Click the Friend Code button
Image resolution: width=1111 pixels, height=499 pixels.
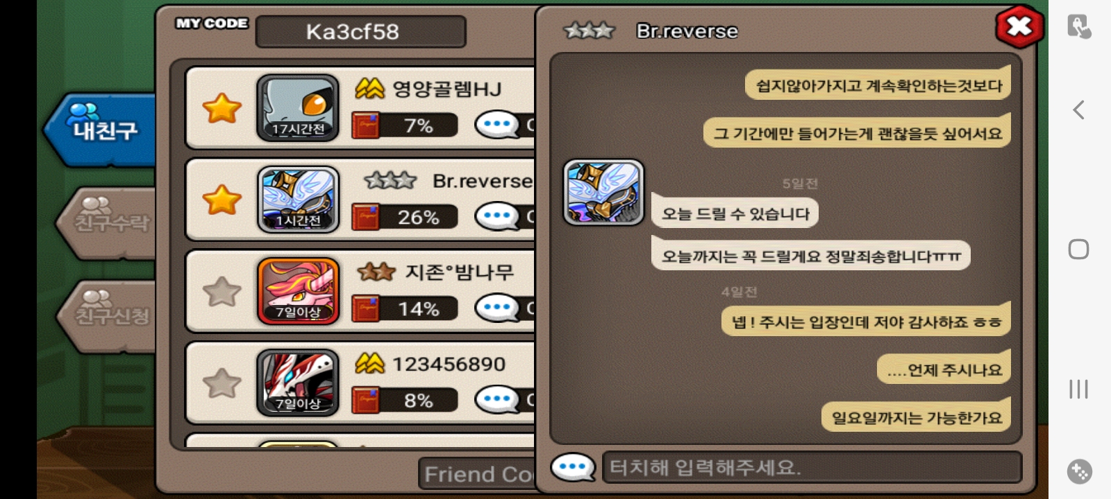tap(478, 474)
